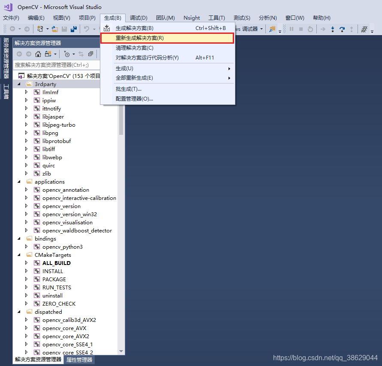Open the Debug (调试) menu
Image resolution: width=382 pixels, height=366 pixels.
[138, 18]
